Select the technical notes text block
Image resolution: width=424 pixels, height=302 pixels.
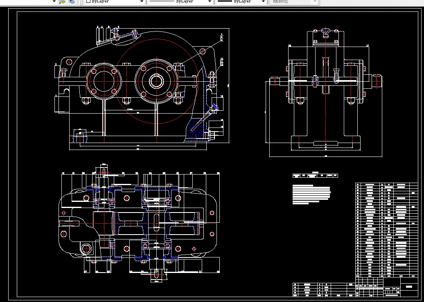[311, 195]
